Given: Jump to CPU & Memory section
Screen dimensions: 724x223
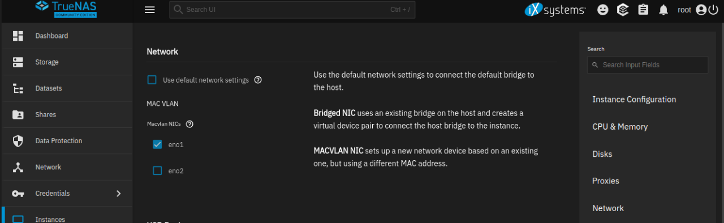Looking at the screenshot, I should [x=620, y=127].
